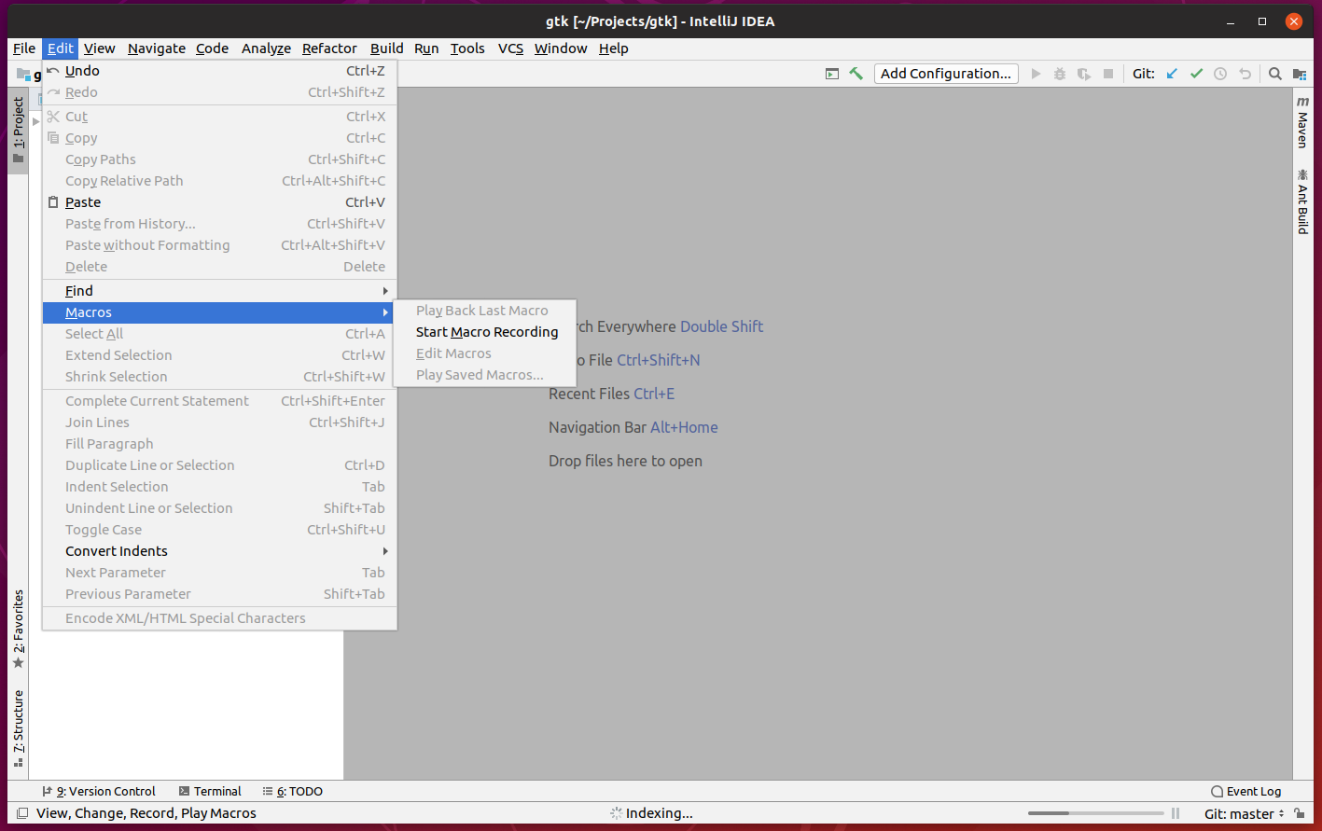Expand the Convert Indents submenu
Viewport: 1322px width, 831px height.
click(x=220, y=551)
